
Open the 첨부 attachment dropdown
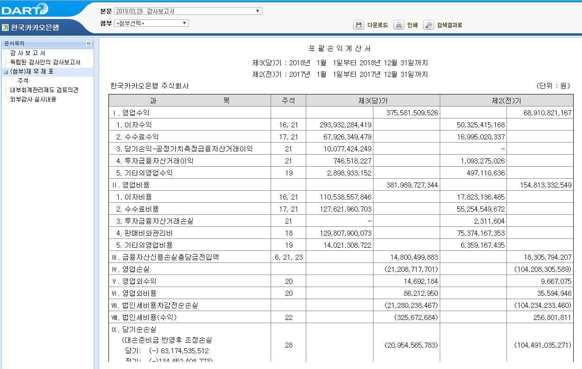pyautogui.click(x=152, y=23)
